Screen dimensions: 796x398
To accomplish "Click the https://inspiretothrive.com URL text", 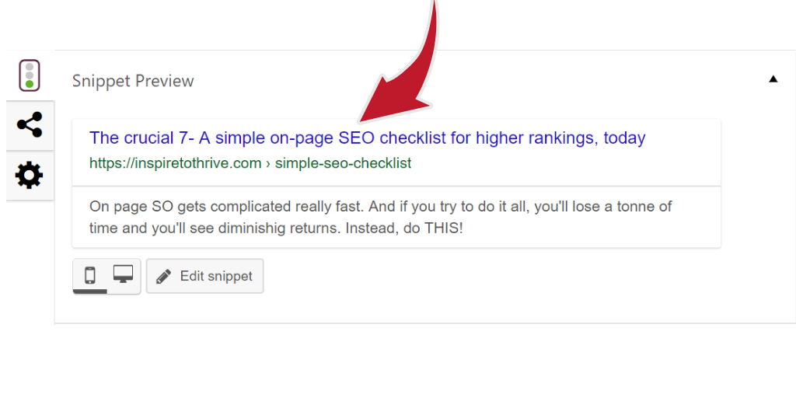I will (x=175, y=163).
